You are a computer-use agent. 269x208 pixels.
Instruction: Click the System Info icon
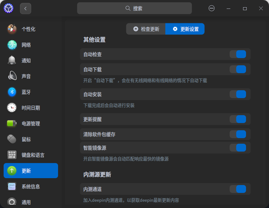12,186
